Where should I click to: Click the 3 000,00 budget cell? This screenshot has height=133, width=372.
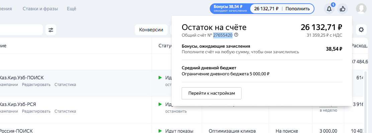(x=329, y=131)
